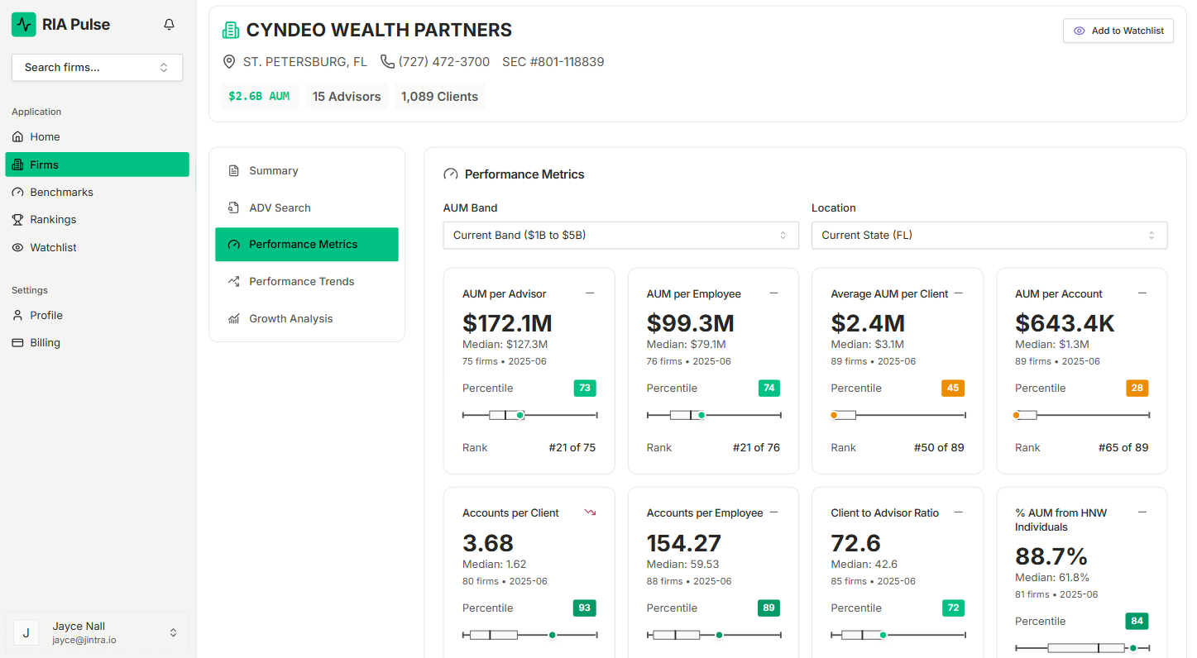Click the downward trend icon on Accounts per Client
The width and height of the screenshot is (1197, 658).
[590, 513]
